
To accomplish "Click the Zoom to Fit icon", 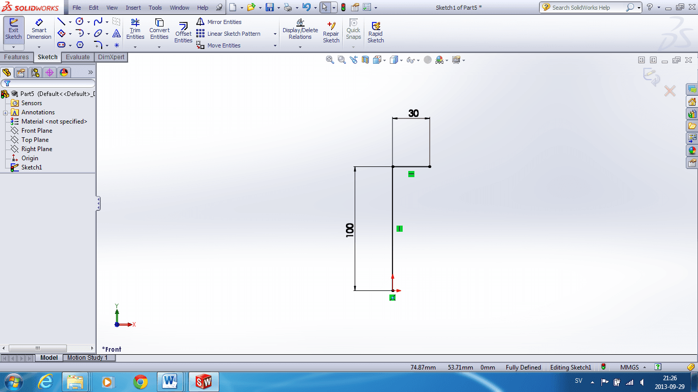I will tap(330, 60).
